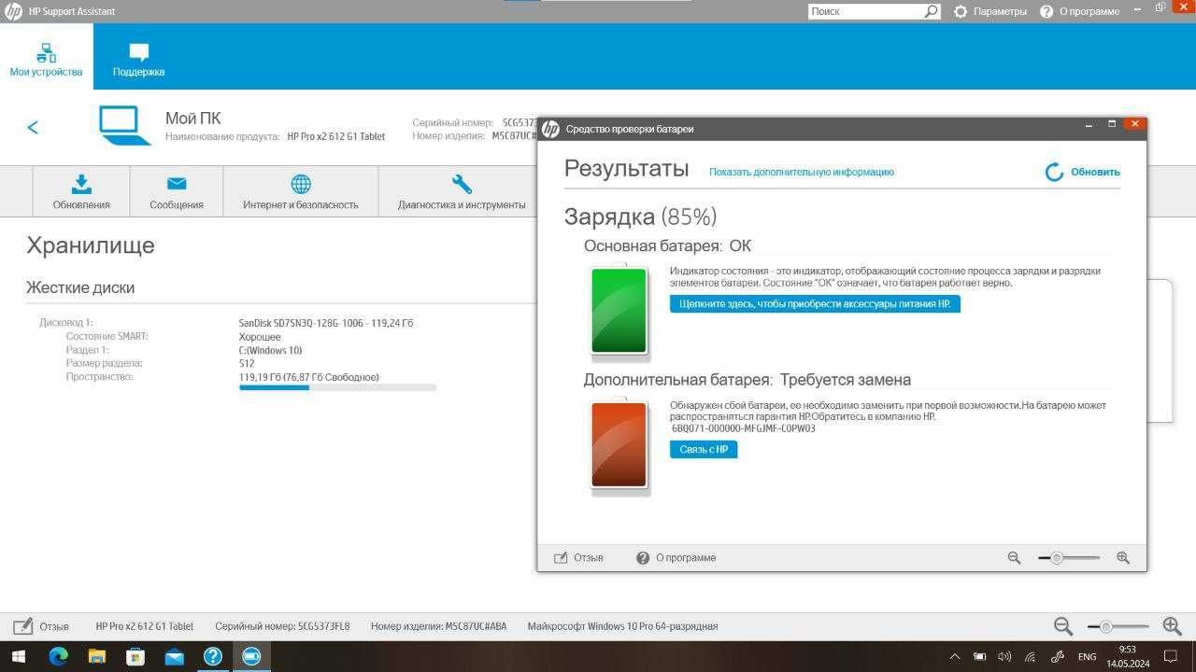Image resolution: width=1196 pixels, height=672 pixels.
Task: Click Отзыв in battery check window
Action: coord(578,557)
